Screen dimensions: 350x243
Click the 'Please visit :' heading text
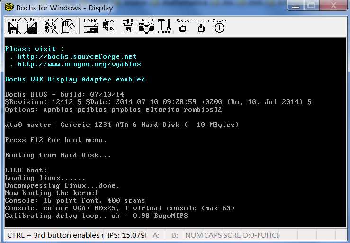(35, 49)
